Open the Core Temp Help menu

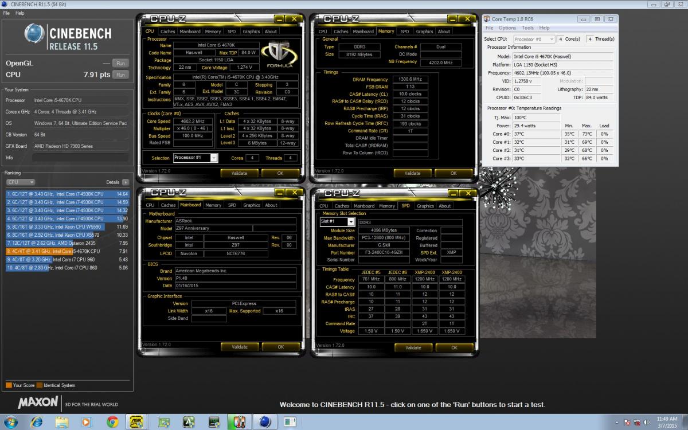click(544, 28)
